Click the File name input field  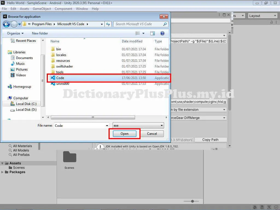(80, 126)
